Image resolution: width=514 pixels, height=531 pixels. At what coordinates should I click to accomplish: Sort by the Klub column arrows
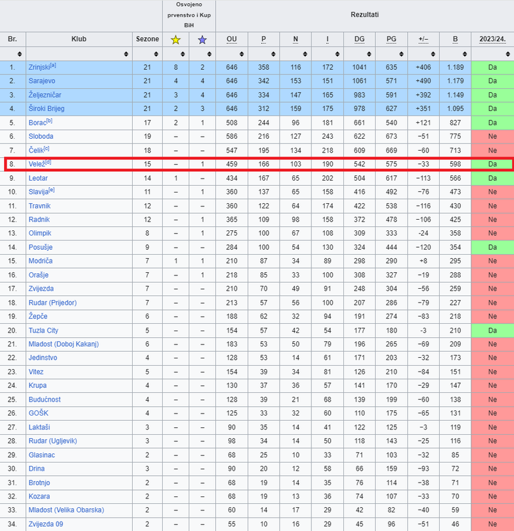pyautogui.click(x=126, y=54)
